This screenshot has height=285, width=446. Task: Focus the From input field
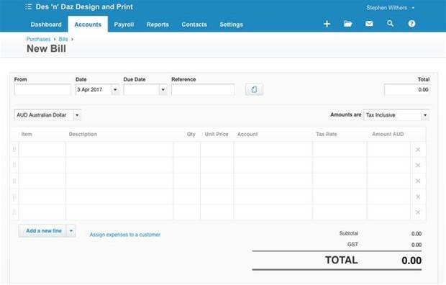click(42, 90)
